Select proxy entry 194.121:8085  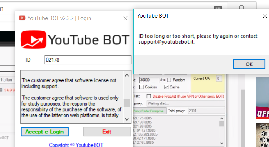point(144,130)
